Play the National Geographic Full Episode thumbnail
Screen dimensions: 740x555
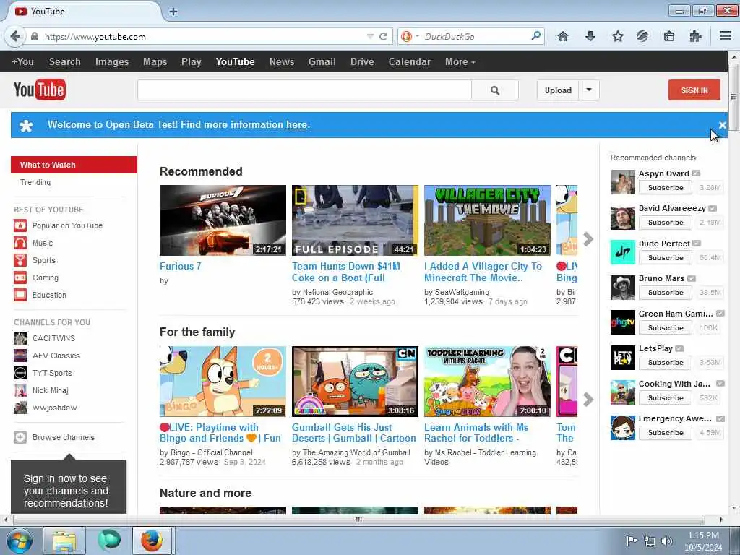[x=355, y=220]
